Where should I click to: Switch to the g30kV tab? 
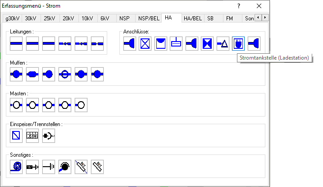coord(12,19)
